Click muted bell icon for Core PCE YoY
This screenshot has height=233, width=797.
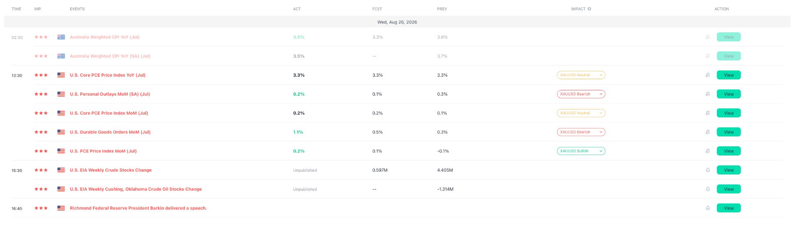coord(708,75)
